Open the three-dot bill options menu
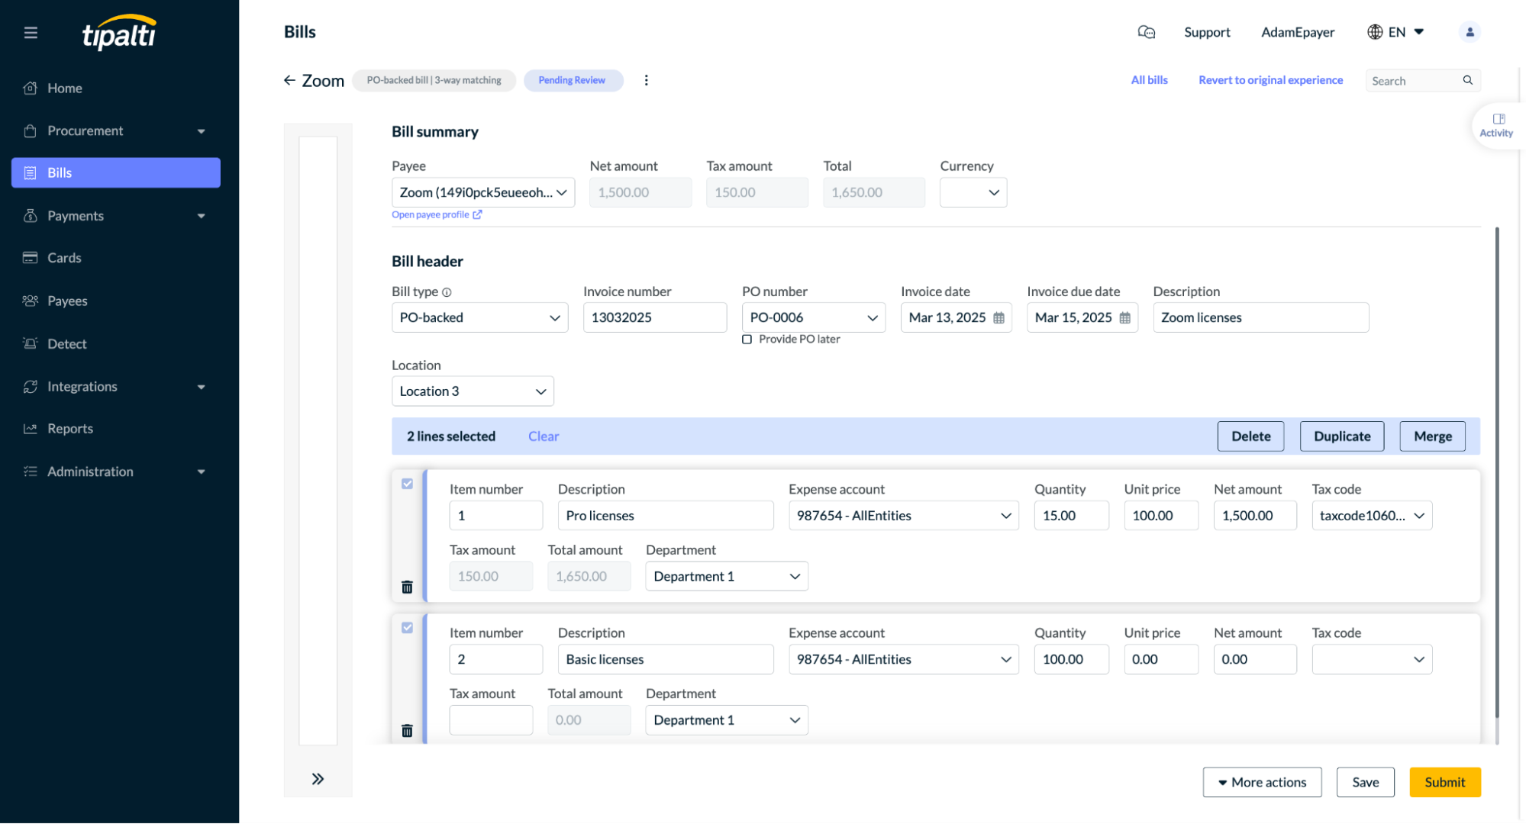The height and width of the screenshot is (824, 1526). (x=646, y=80)
